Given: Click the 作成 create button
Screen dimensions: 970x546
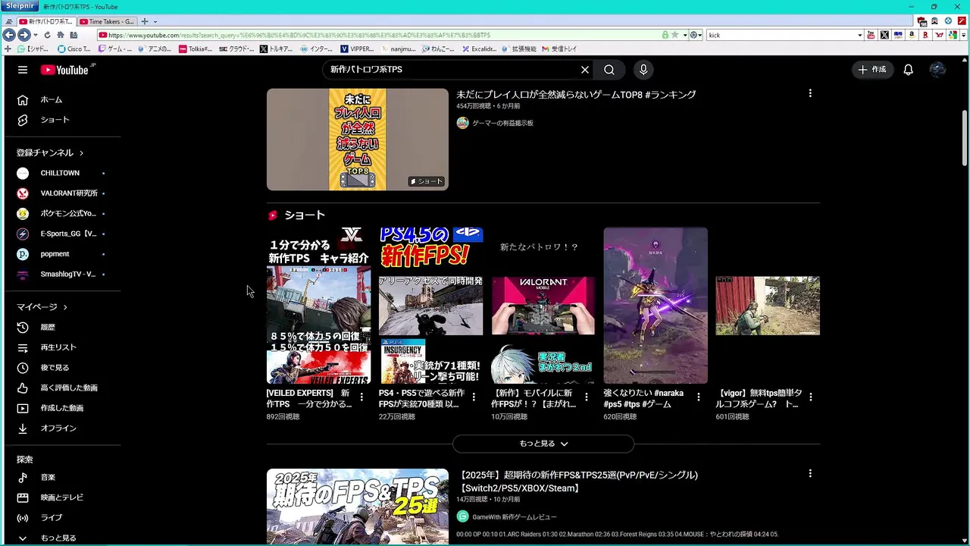Looking at the screenshot, I should click(x=872, y=70).
